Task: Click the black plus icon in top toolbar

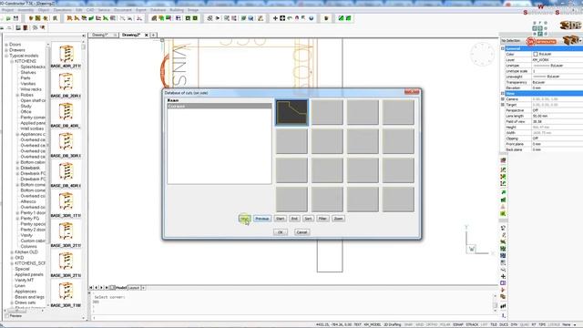Action: click(275, 18)
